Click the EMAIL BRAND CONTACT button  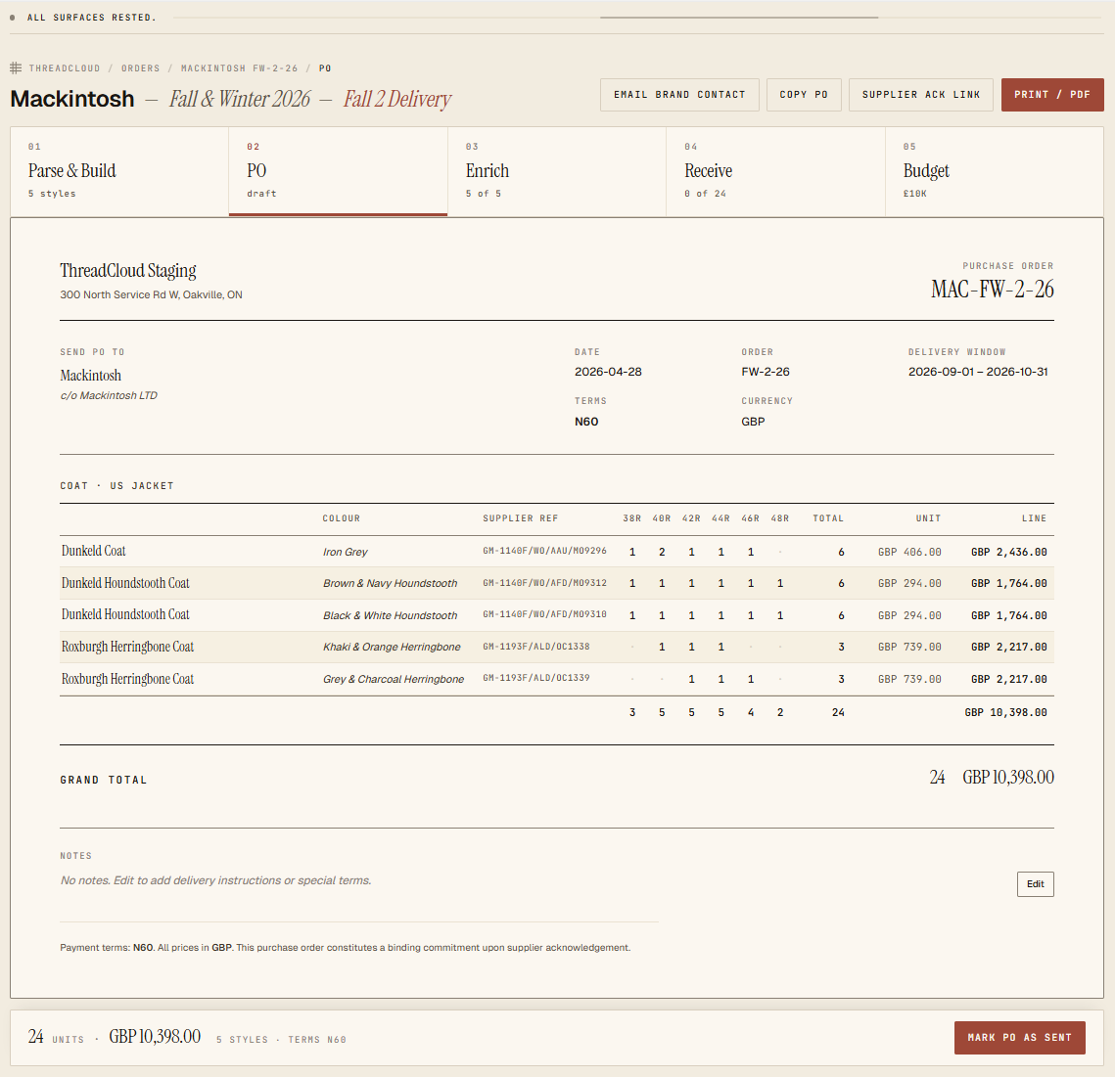tap(679, 95)
